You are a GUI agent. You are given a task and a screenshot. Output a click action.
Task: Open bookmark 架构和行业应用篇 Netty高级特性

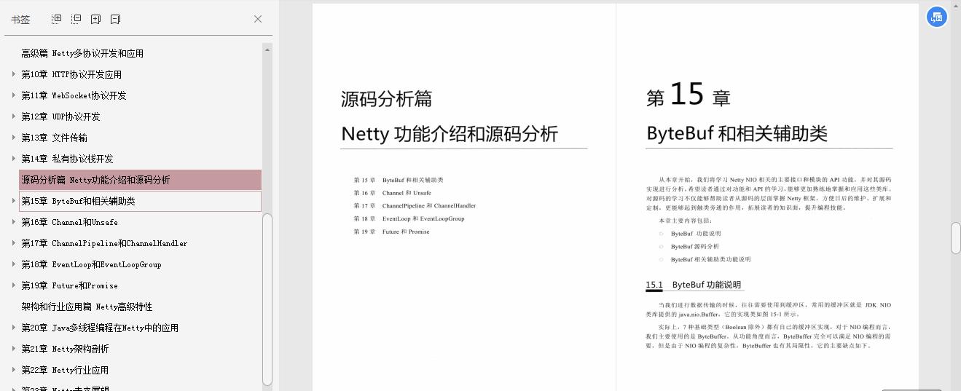87,307
